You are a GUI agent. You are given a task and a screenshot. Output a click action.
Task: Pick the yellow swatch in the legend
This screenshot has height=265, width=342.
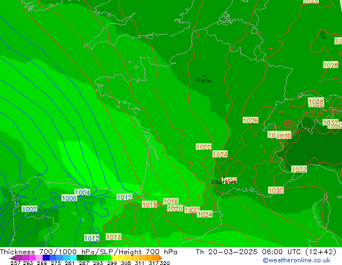click(114, 257)
